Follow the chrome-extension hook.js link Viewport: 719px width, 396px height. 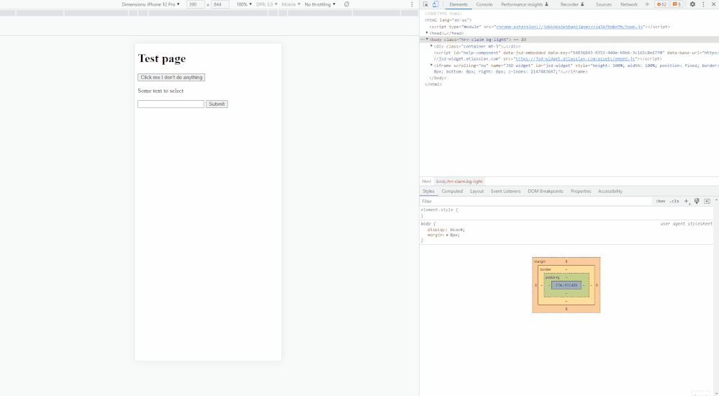[569, 27]
